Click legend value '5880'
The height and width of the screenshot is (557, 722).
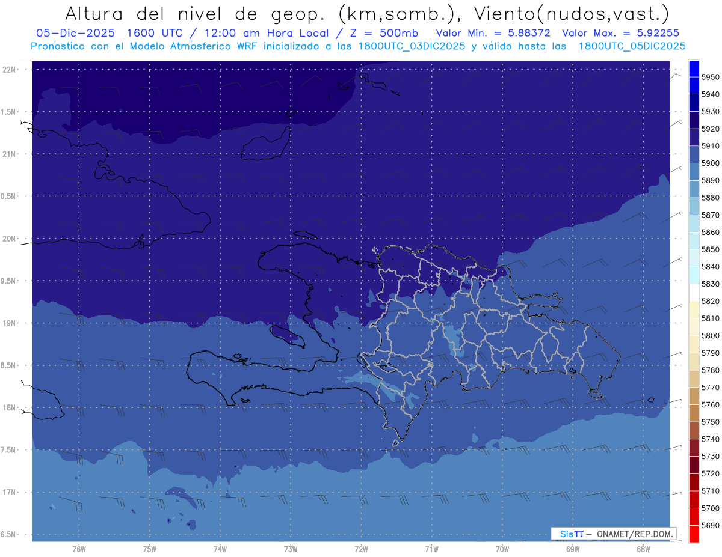click(710, 198)
